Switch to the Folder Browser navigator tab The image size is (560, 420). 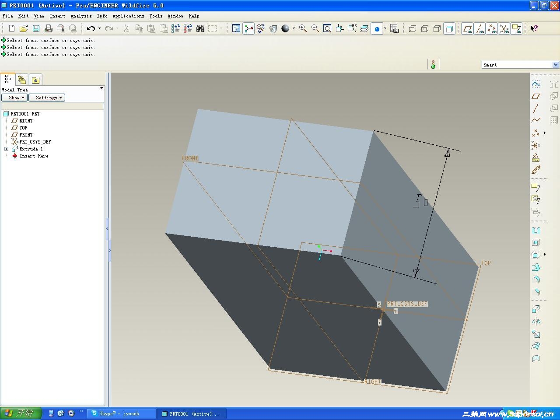[x=22, y=80]
